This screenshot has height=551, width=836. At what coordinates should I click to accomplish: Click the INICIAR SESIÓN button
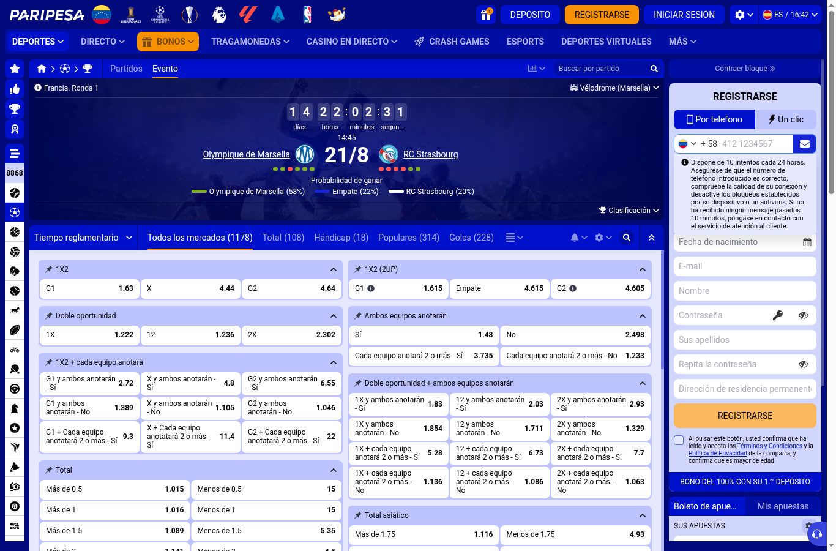coord(684,15)
